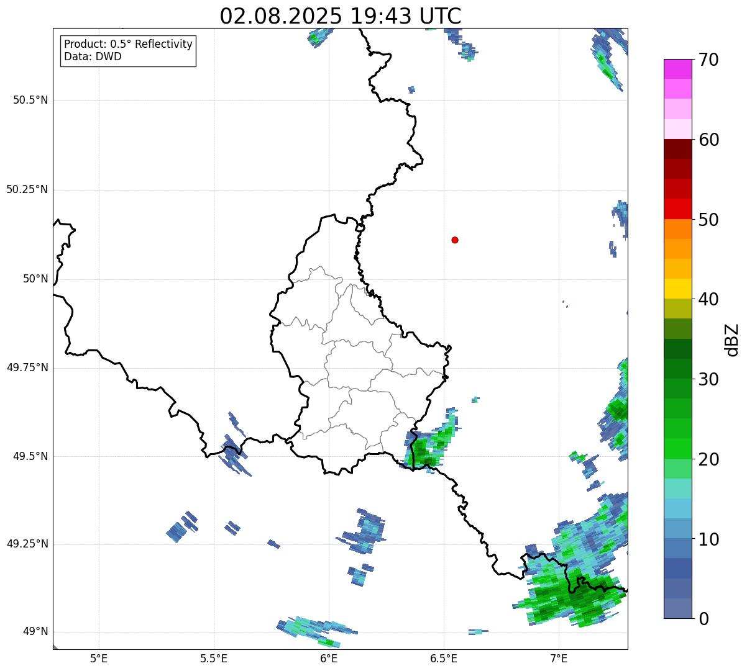The image size is (747, 671).
Task: Click the dBZ colorbar axis label
Action: point(732,339)
